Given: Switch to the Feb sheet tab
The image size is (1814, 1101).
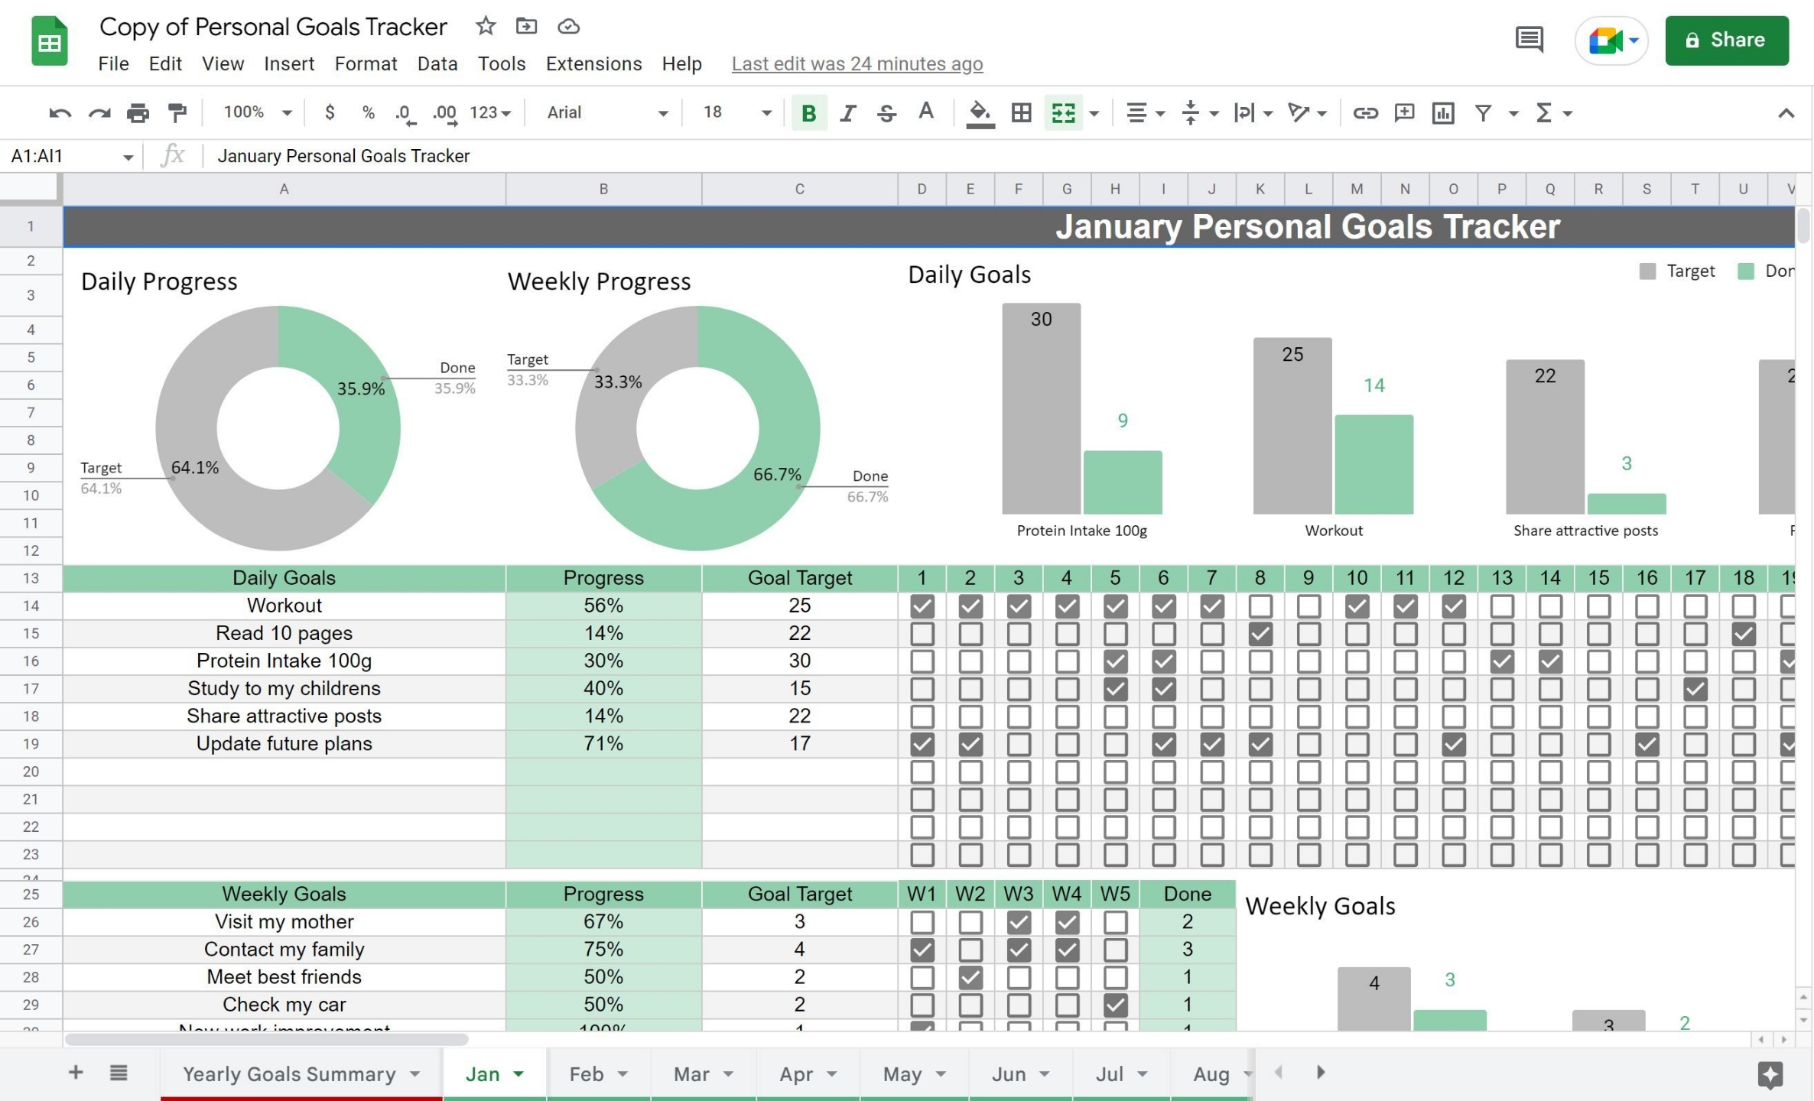Looking at the screenshot, I should [589, 1073].
